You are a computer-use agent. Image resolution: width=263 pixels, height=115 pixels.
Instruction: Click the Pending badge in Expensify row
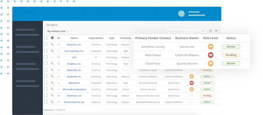point(207,70)
